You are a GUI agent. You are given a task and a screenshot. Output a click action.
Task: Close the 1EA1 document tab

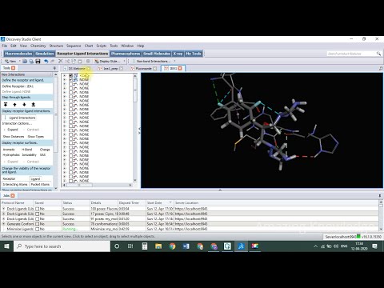(x=180, y=68)
